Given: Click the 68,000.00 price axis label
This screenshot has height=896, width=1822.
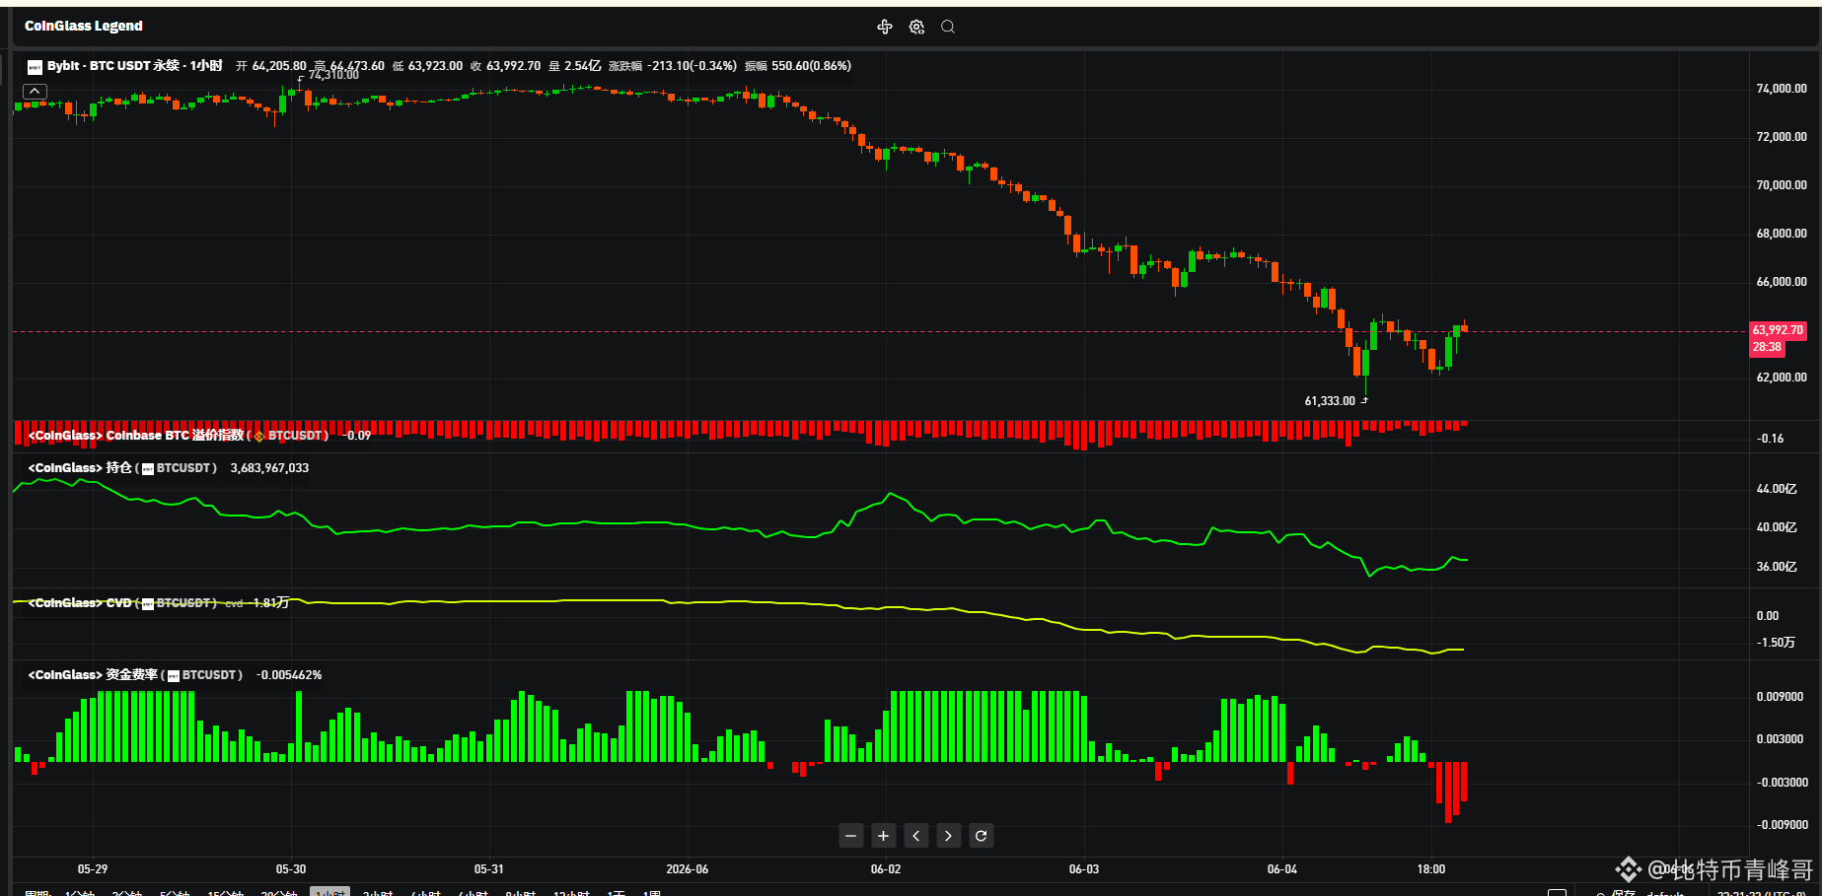Looking at the screenshot, I should pyautogui.click(x=1782, y=234).
